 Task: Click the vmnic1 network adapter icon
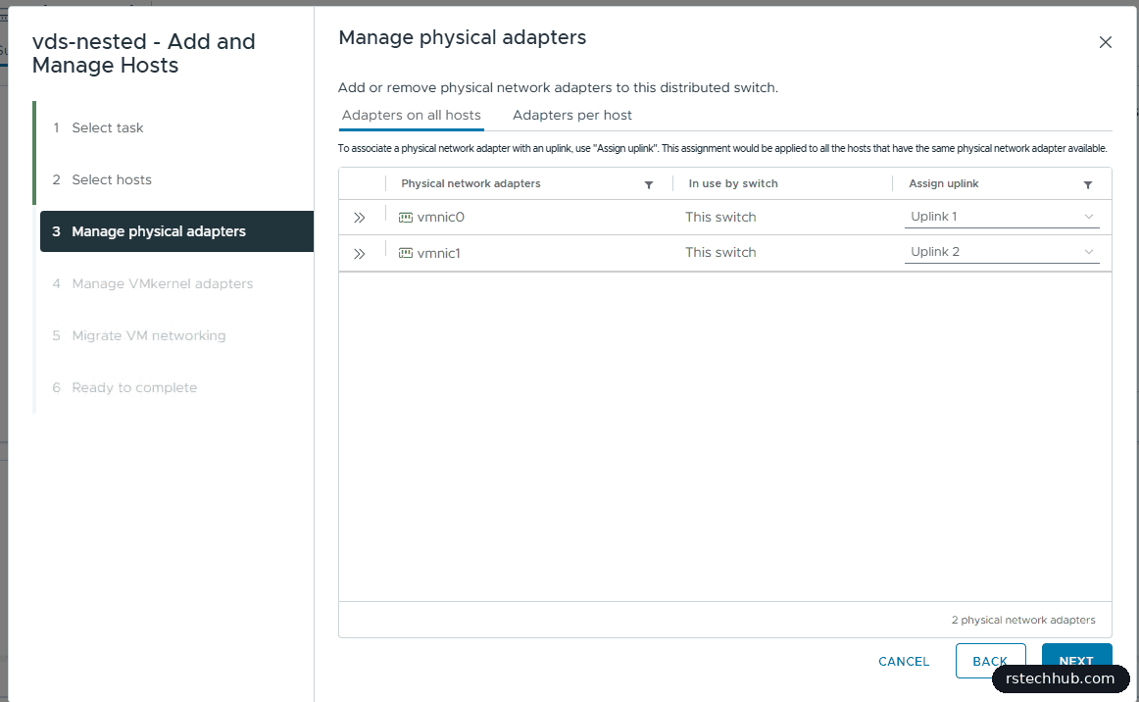tap(406, 253)
